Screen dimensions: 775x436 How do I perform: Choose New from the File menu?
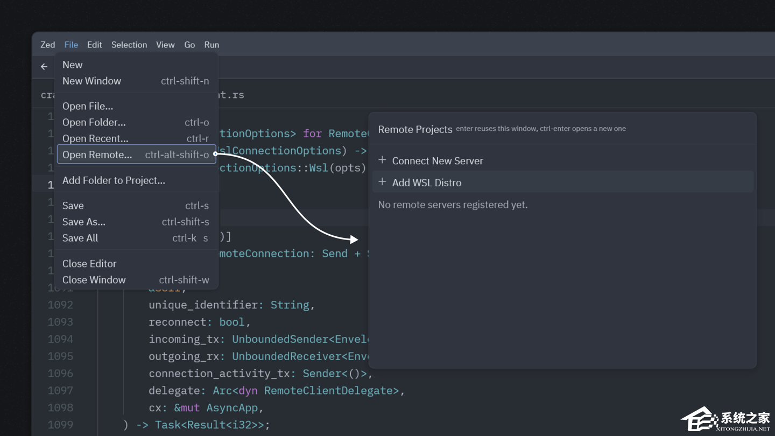73,65
